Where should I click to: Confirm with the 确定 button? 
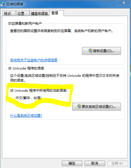point(72,163)
